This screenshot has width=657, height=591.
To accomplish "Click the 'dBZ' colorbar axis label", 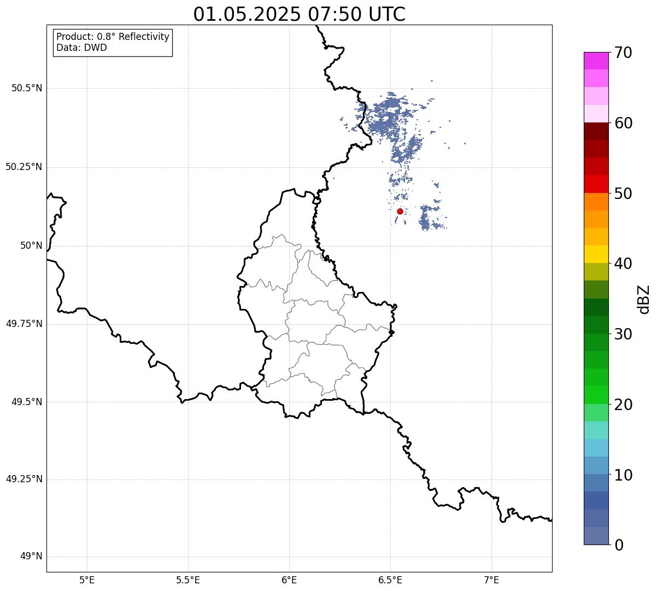I will point(644,299).
